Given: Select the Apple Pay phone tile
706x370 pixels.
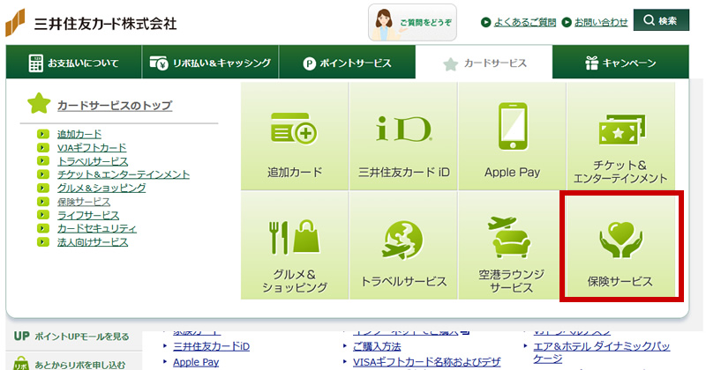Looking at the screenshot, I should tap(512, 137).
